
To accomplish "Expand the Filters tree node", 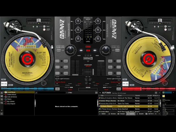I will [x=4, y=99].
